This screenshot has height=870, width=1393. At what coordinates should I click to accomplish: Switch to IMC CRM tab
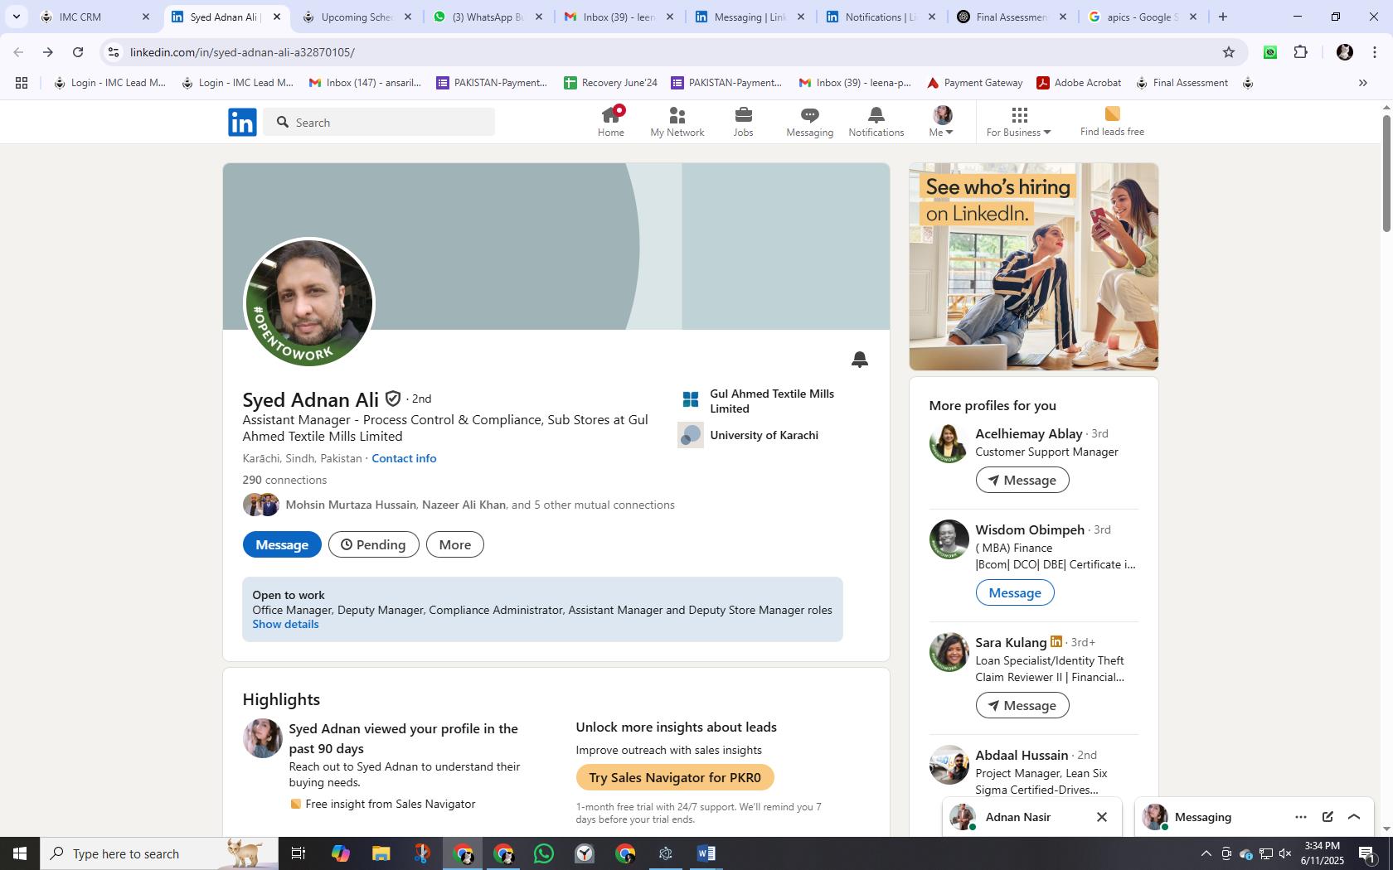[x=95, y=17]
